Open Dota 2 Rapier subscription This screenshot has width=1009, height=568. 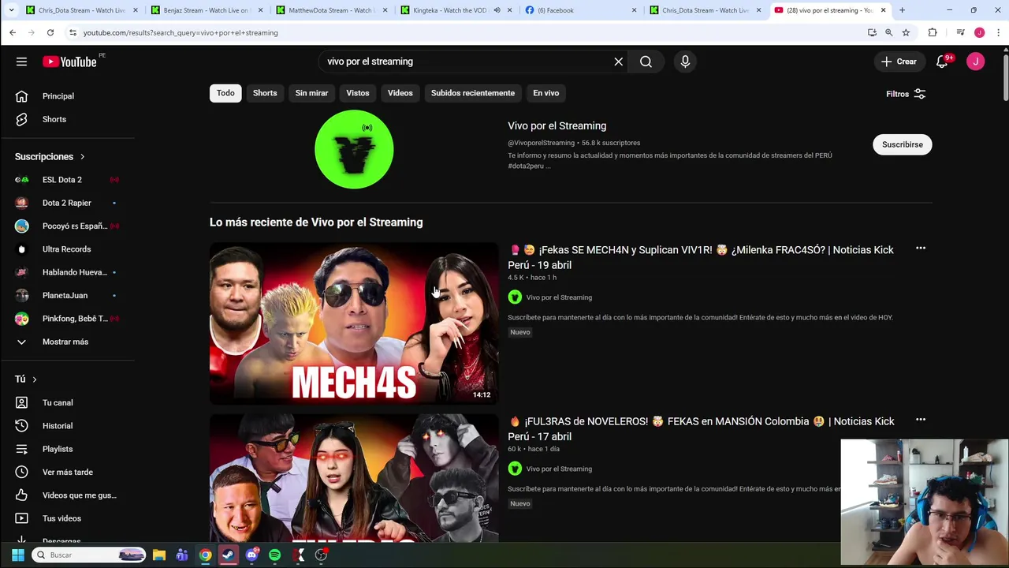click(68, 203)
